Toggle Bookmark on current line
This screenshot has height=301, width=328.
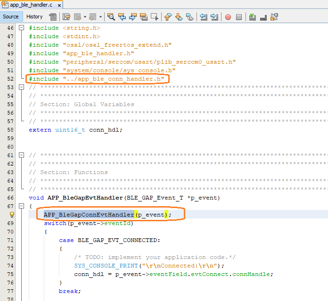(189, 17)
